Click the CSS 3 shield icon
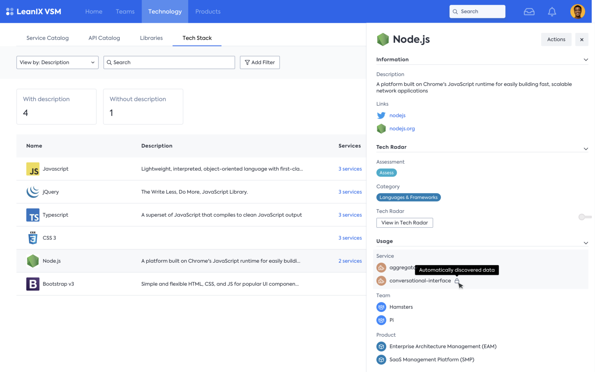The image size is (595, 372). (33, 238)
